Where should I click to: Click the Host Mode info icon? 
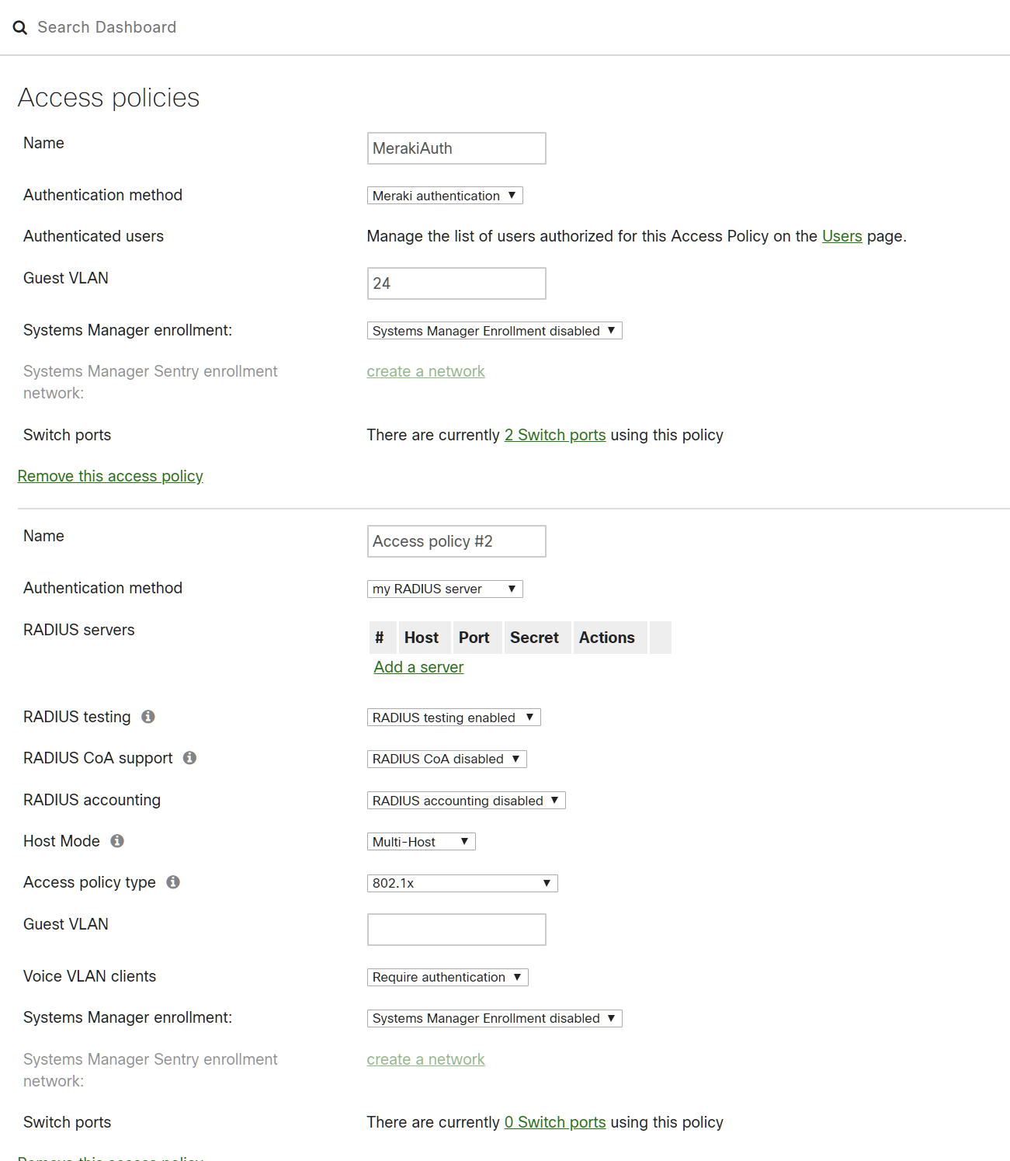coord(117,841)
